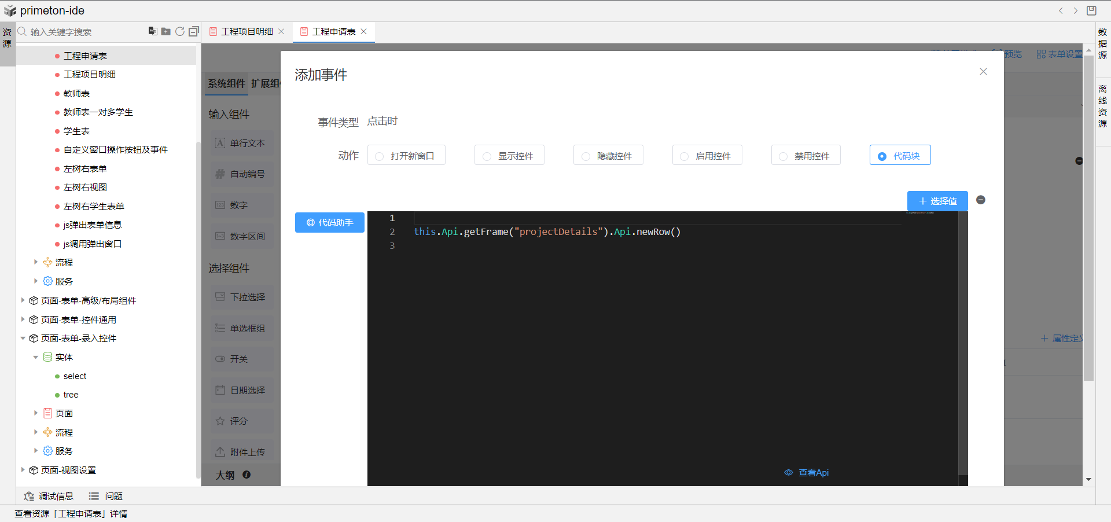Click the back arrow in title bar

coord(1061,10)
